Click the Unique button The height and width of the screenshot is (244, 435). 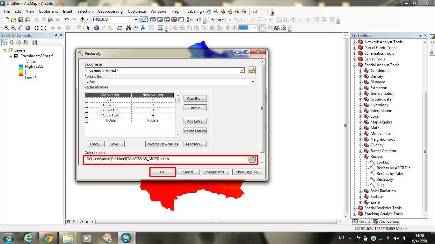[195, 108]
